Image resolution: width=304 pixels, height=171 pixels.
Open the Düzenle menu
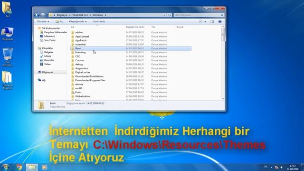[43, 21]
